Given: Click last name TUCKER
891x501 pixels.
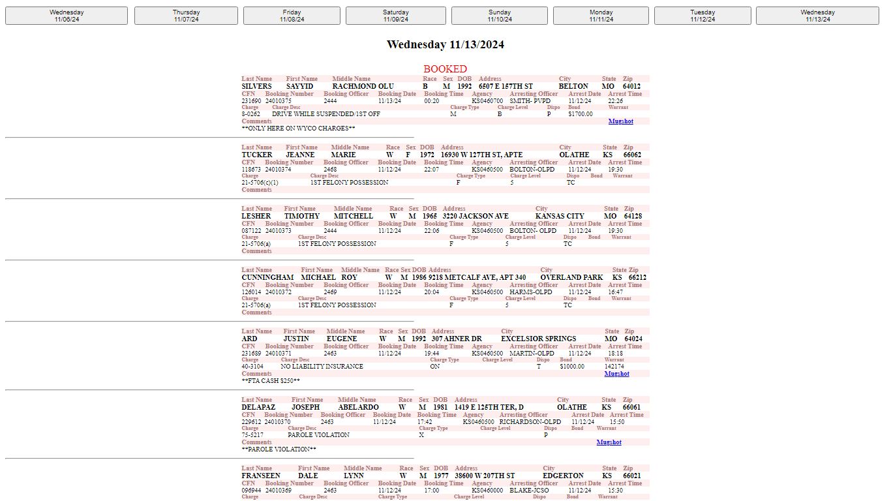Looking at the screenshot, I should click(257, 155).
